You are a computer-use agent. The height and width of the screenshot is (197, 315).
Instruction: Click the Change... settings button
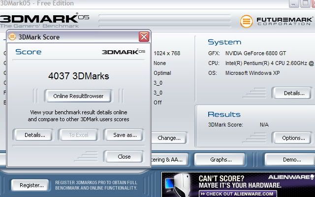pyautogui.click(x=169, y=138)
